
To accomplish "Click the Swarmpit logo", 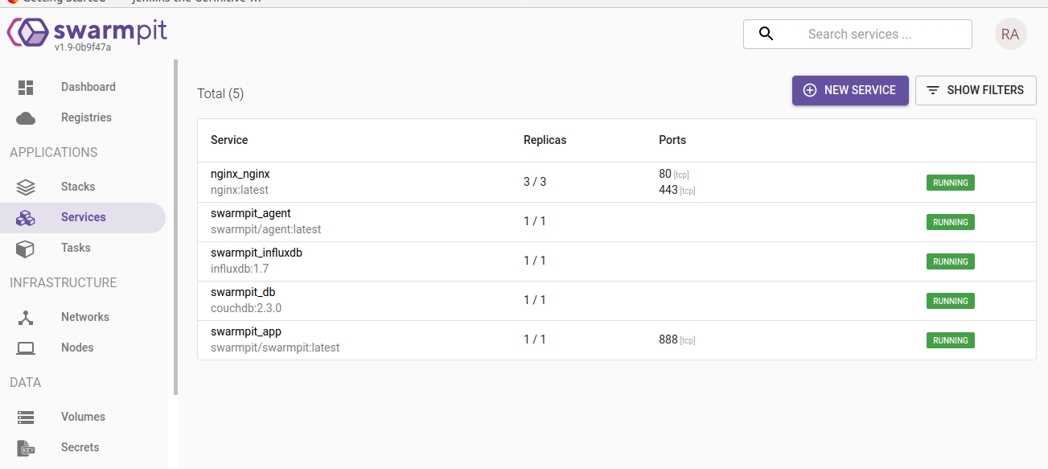I will 86,32.
